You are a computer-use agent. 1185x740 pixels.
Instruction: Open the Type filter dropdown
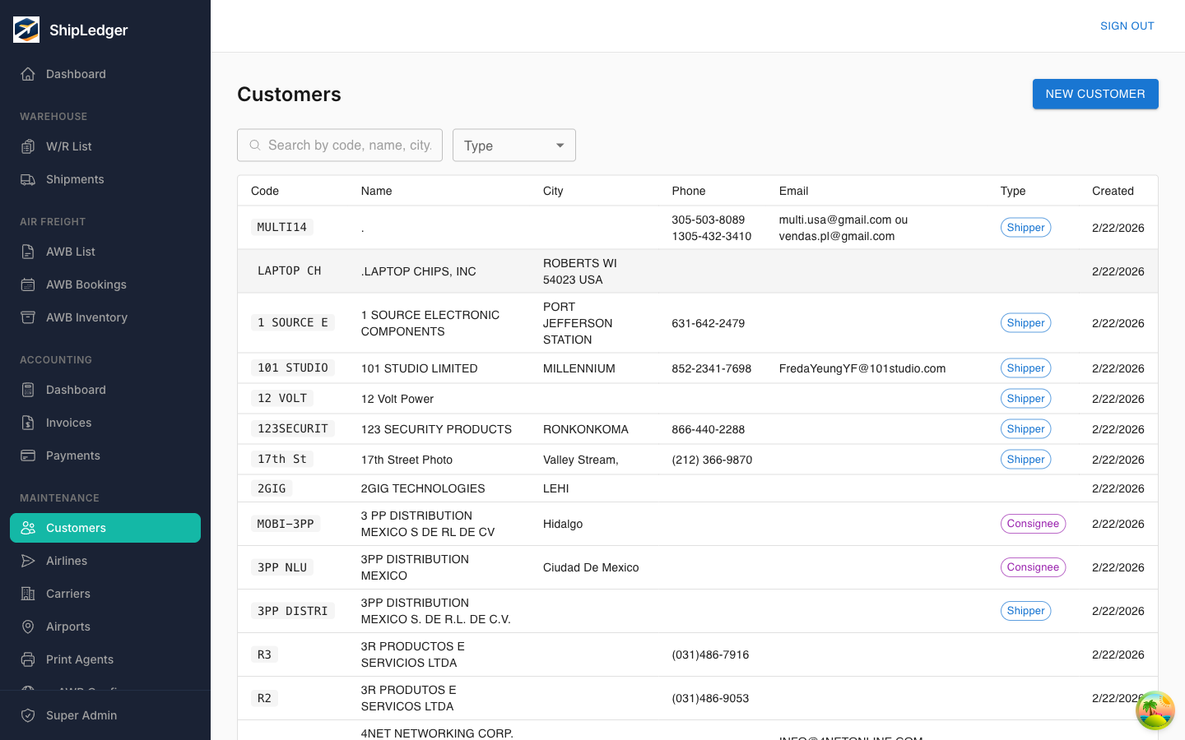(514, 146)
